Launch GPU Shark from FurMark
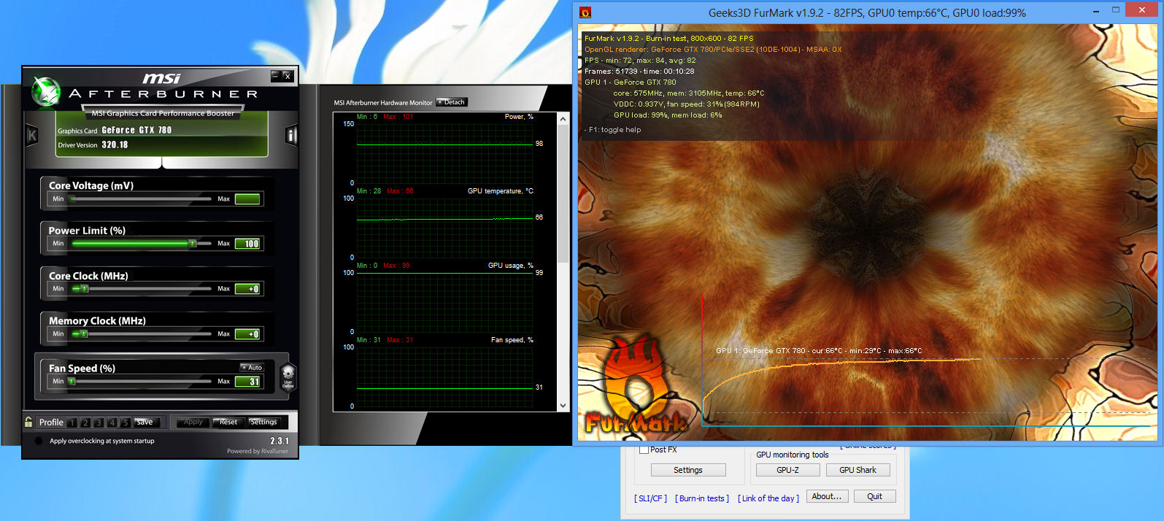The width and height of the screenshot is (1164, 521). pos(857,470)
